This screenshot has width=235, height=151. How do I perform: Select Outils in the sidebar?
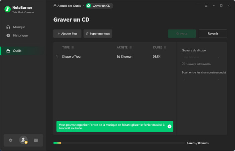click(x=17, y=51)
